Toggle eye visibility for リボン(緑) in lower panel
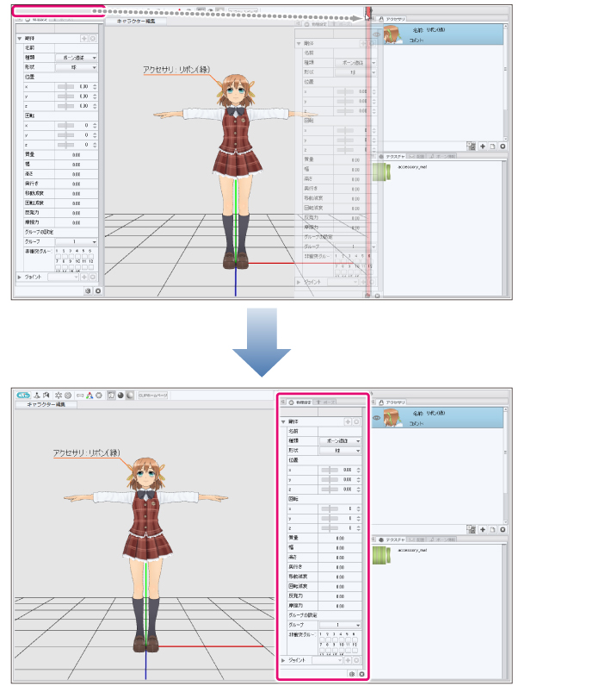This screenshot has width=599, height=686. [377, 418]
